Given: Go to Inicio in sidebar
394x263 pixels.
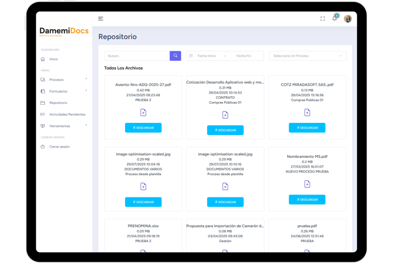Looking at the screenshot, I should click(x=53, y=59).
